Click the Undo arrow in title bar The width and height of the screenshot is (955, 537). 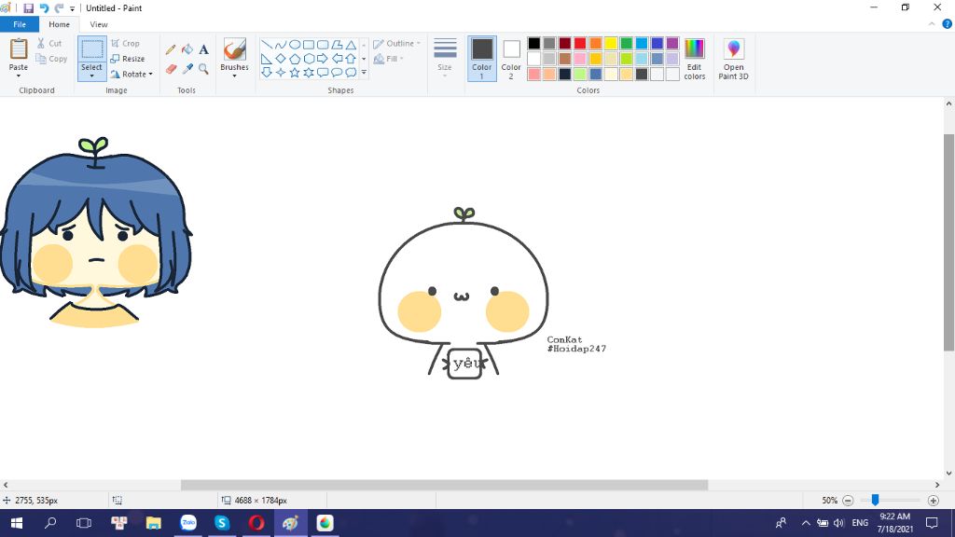click(44, 8)
